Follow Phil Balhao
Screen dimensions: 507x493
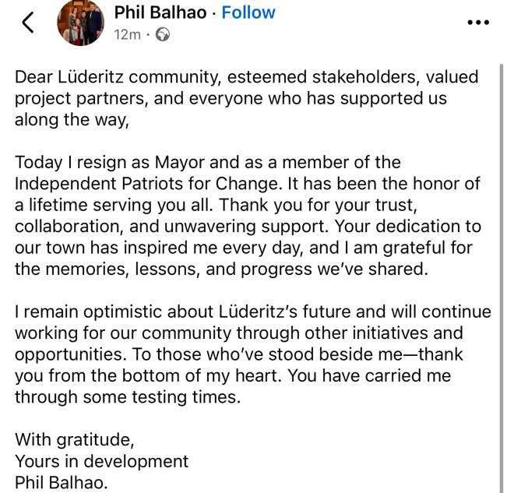point(248,12)
